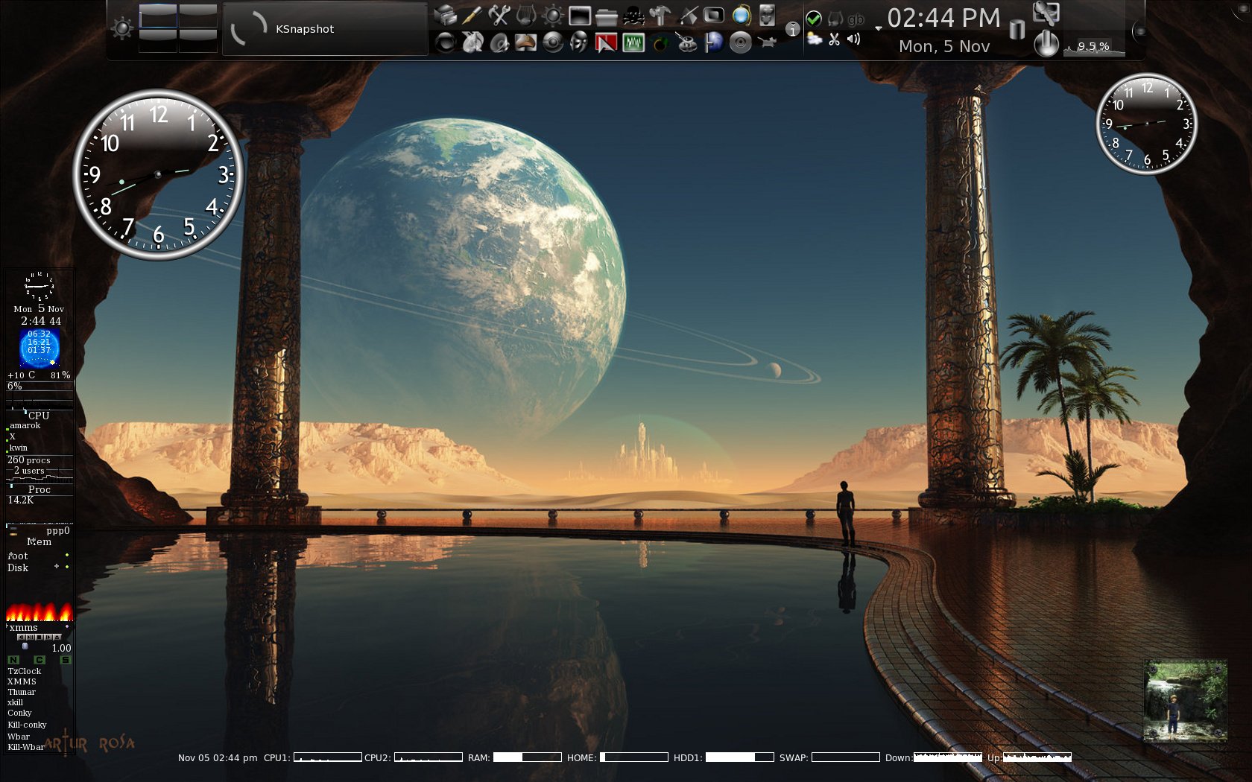Click the stone face tile icon

(767, 15)
